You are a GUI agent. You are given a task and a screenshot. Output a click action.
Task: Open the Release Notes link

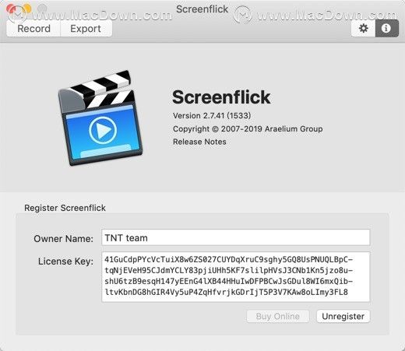pyautogui.click(x=199, y=142)
